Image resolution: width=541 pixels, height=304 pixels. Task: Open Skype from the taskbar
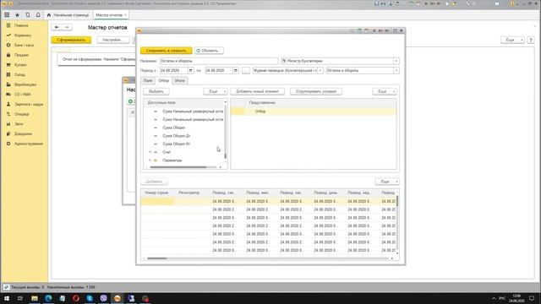(x=90, y=298)
